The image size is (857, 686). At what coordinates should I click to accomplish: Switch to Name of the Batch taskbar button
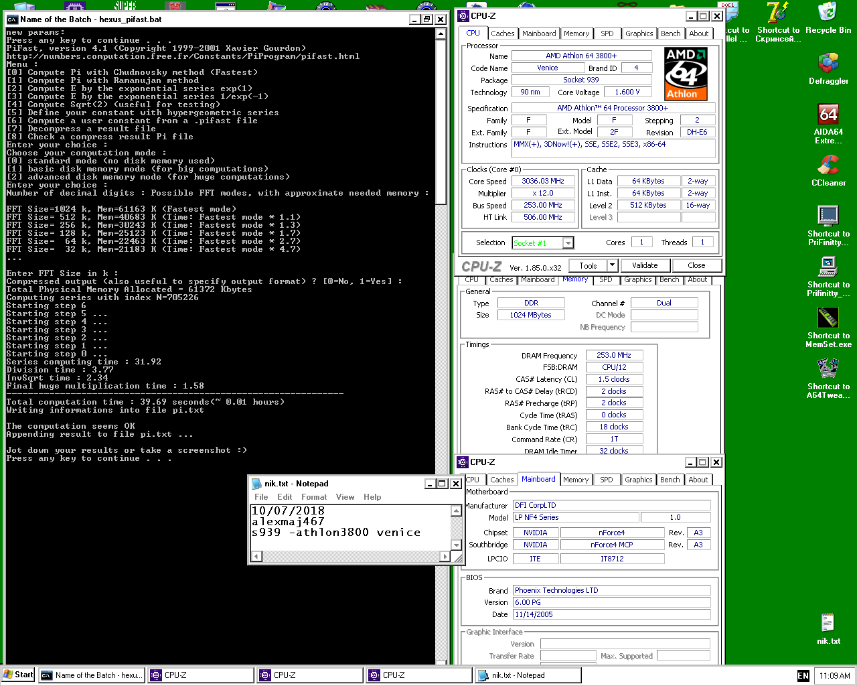[92, 675]
